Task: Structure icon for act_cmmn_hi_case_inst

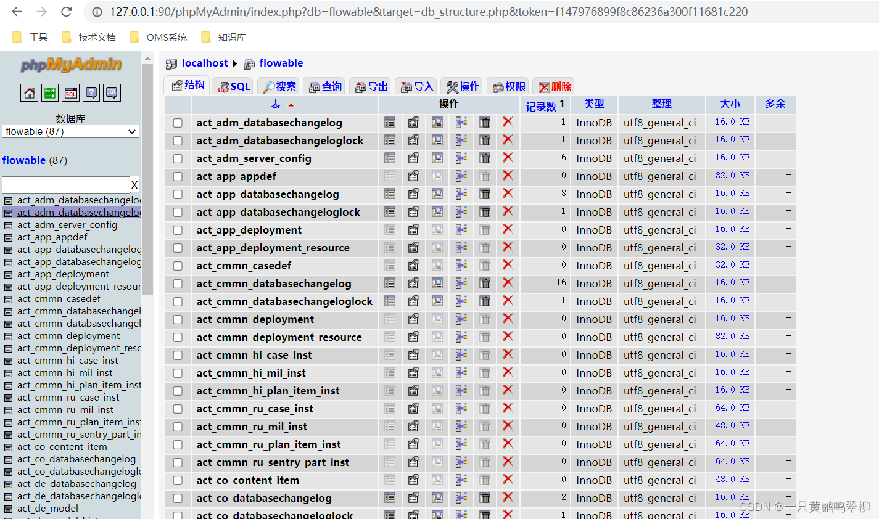Action: [413, 355]
